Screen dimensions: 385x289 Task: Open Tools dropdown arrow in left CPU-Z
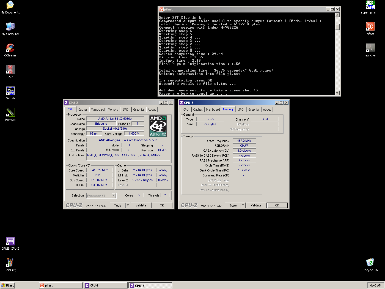coord(128,205)
